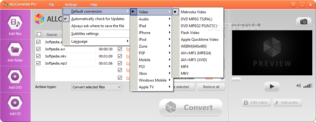
Task: Uncheck the Softpedia.mp3 source checkbox
Action: point(38,63)
